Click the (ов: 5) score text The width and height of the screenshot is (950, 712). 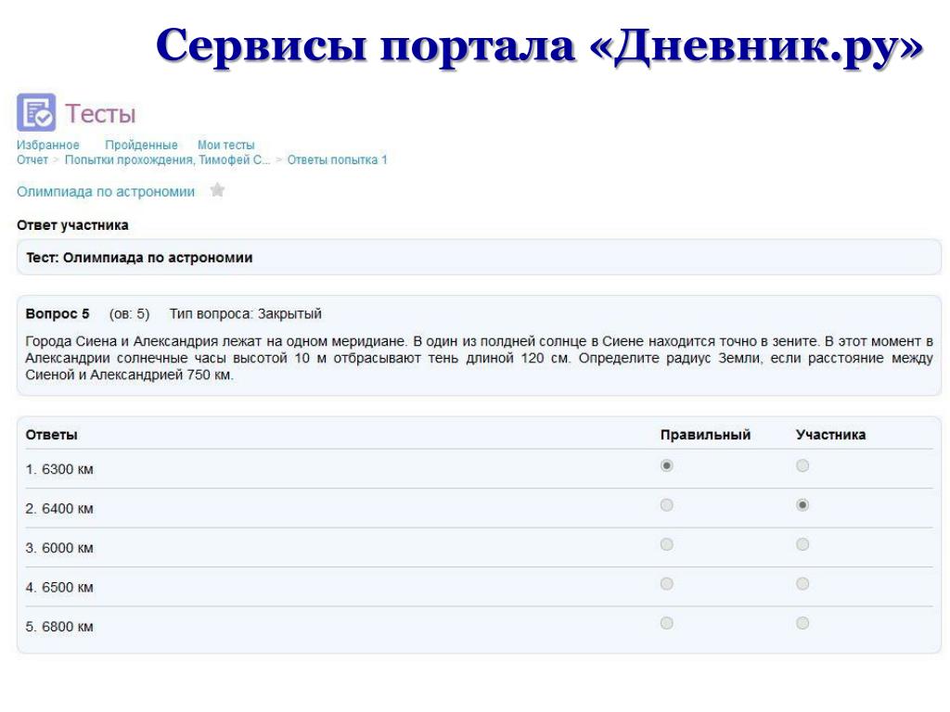pos(129,313)
